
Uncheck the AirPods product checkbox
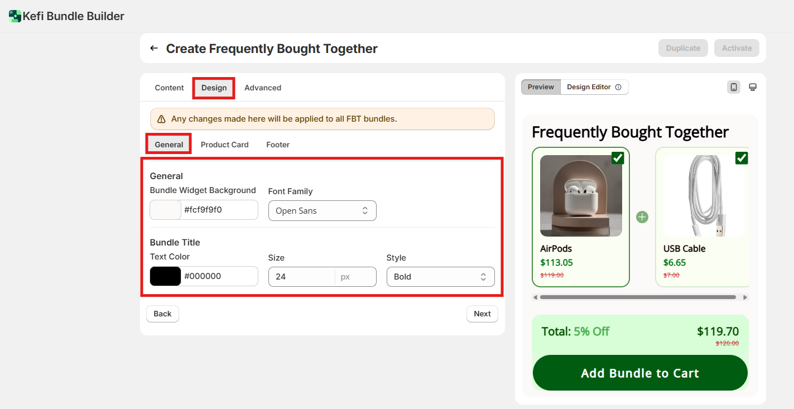[x=618, y=158]
